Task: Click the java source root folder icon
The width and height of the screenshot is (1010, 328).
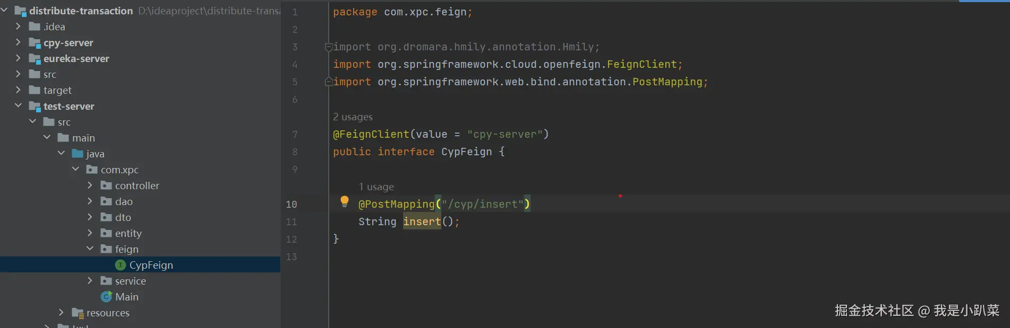Action: point(78,154)
